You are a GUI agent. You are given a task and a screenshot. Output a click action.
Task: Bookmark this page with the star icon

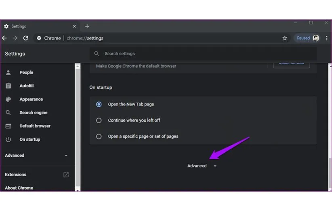pos(285,38)
